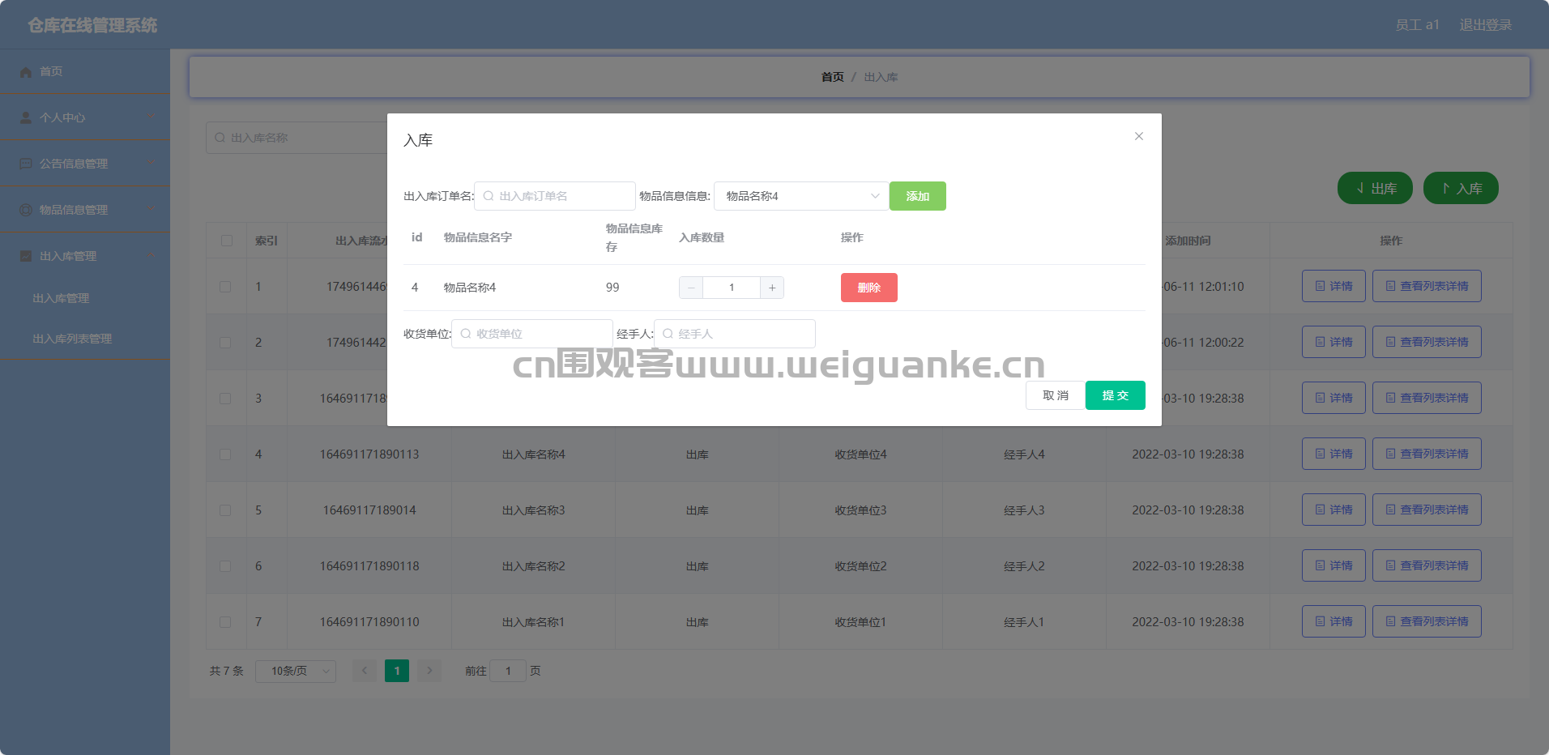Viewport: 1549px width, 755px height.
Task: Click the icon beside 出入库管理 menu
Action: [x=26, y=256]
